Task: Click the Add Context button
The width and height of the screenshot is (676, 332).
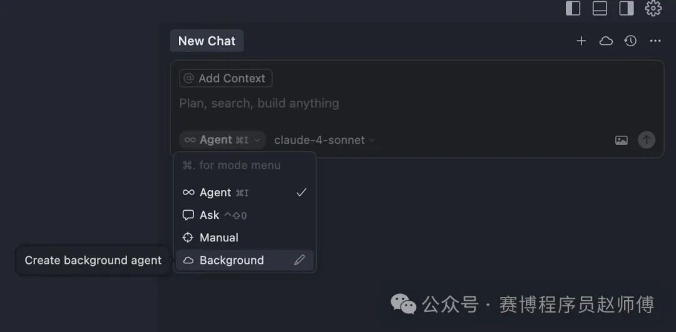Action: click(225, 78)
